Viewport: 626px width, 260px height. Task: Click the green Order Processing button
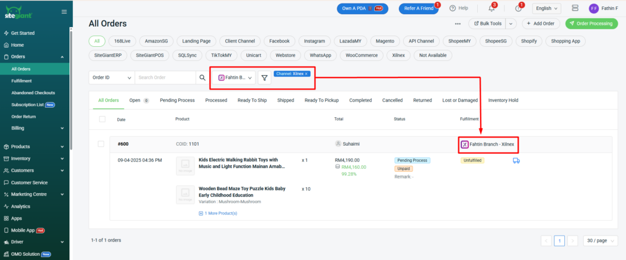coord(591,24)
